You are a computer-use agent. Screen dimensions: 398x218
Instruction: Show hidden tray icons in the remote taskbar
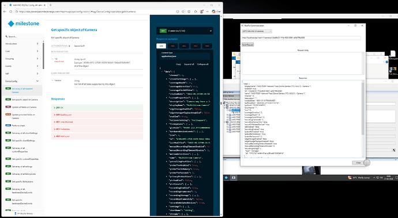tap(374, 178)
